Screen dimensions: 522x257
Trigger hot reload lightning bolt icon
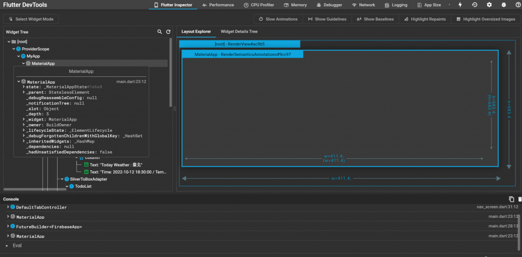[x=460, y=5]
